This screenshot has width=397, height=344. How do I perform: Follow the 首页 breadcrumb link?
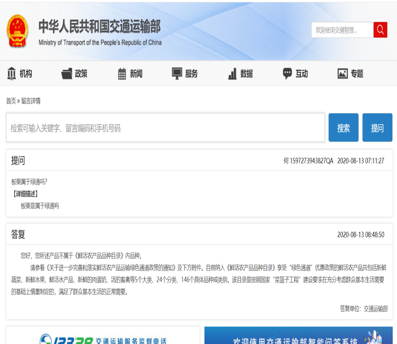tap(11, 101)
